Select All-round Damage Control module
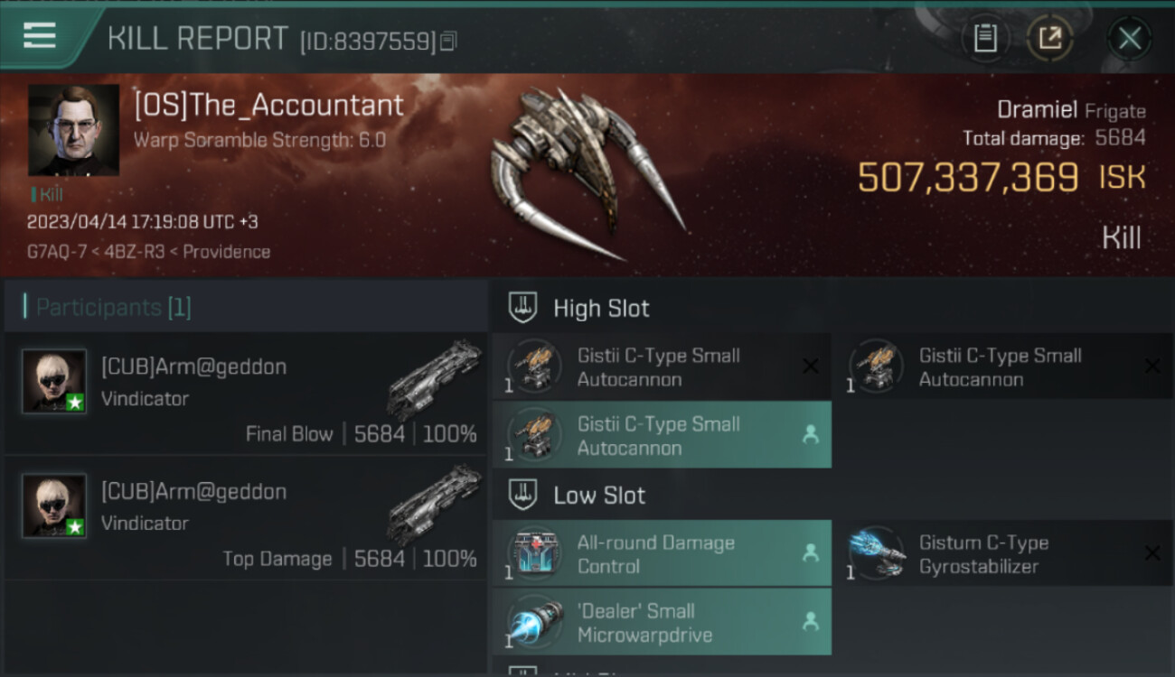The width and height of the screenshot is (1175, 677). (662, 554)
